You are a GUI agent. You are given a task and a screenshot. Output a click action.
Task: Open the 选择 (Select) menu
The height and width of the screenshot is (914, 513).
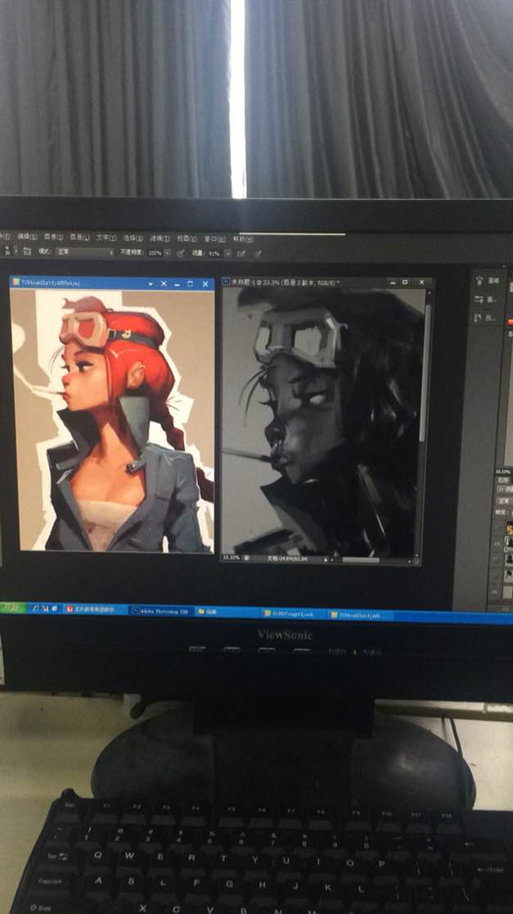[133, 238]
